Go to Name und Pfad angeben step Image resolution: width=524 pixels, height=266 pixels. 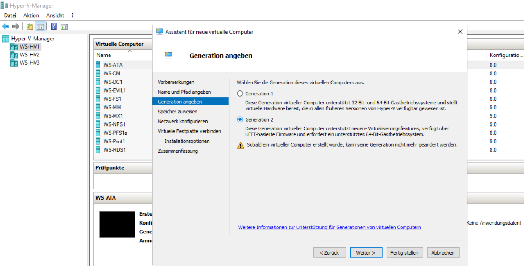[184, 92]
